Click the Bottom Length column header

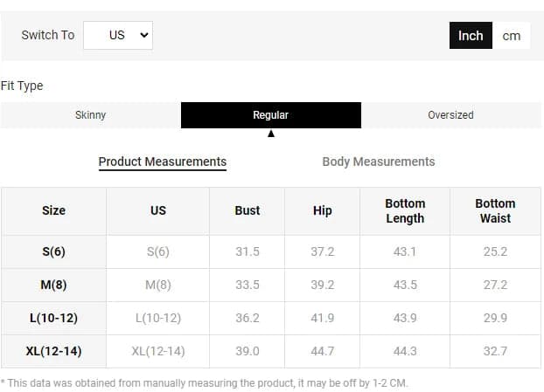click(x=405, y=211)
